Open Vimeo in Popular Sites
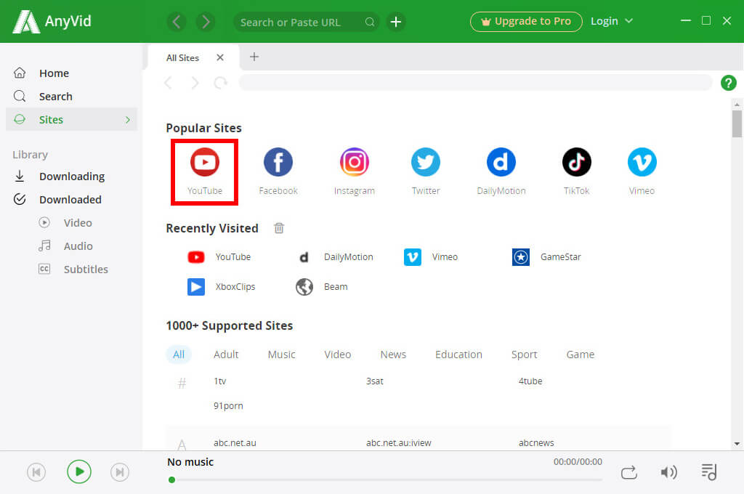 click(642, 171)
